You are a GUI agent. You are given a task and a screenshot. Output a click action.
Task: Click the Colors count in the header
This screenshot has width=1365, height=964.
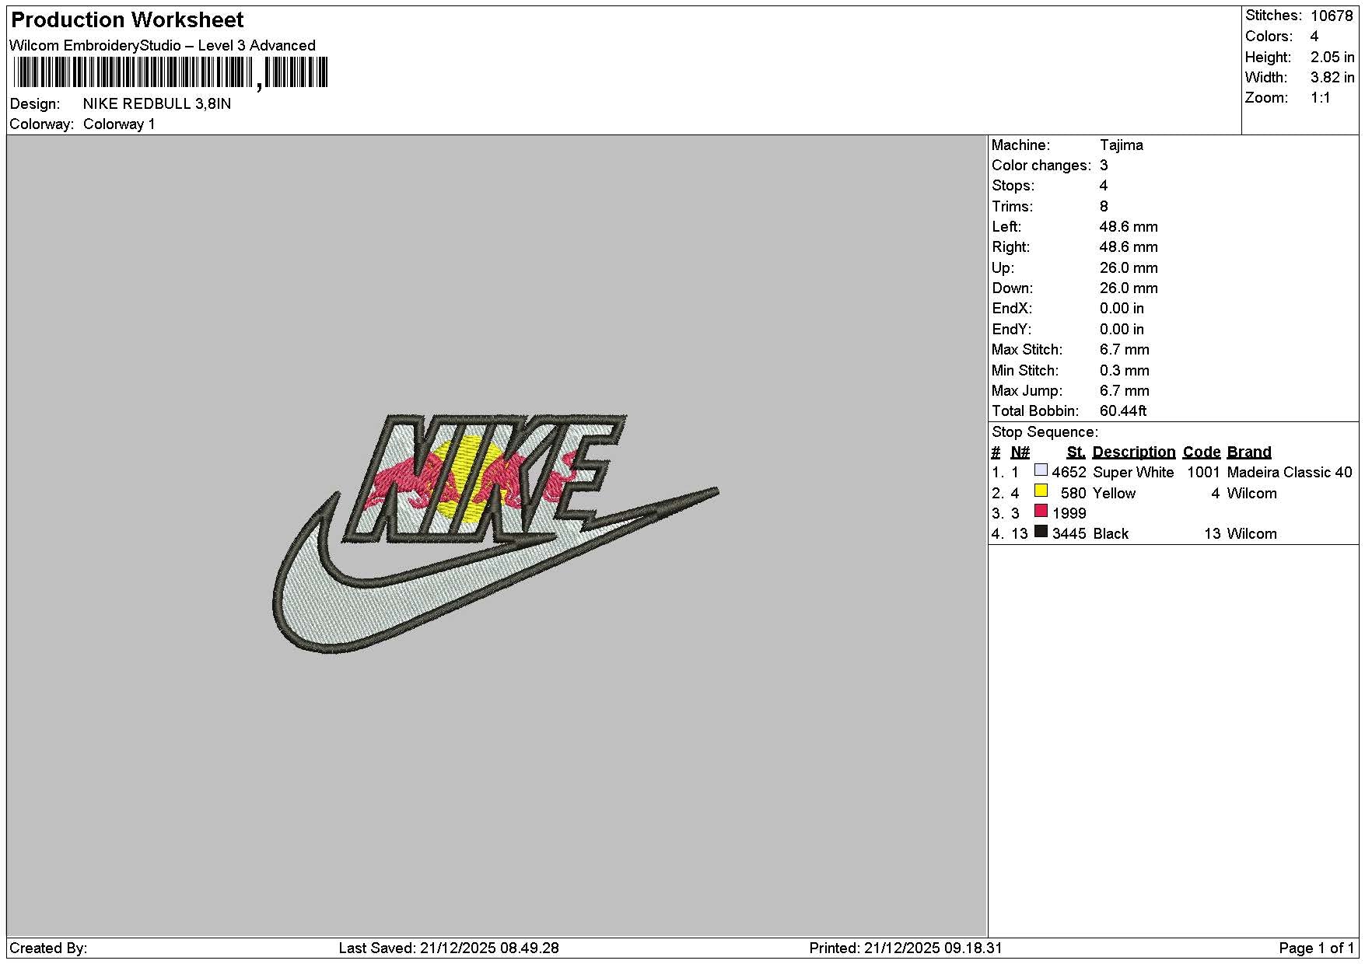click(1314, 36)
